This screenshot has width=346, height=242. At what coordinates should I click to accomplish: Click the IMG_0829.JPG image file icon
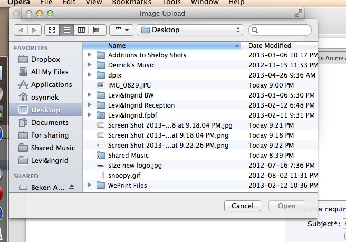coord(101,85)
